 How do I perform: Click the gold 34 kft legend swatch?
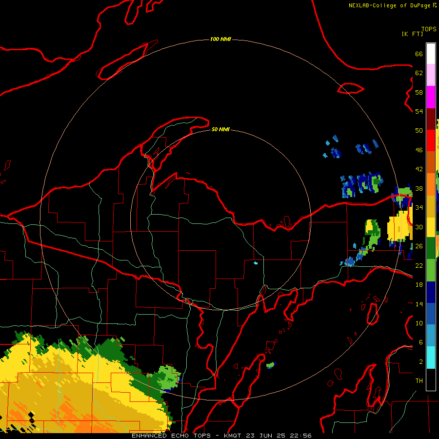[431, 206]
